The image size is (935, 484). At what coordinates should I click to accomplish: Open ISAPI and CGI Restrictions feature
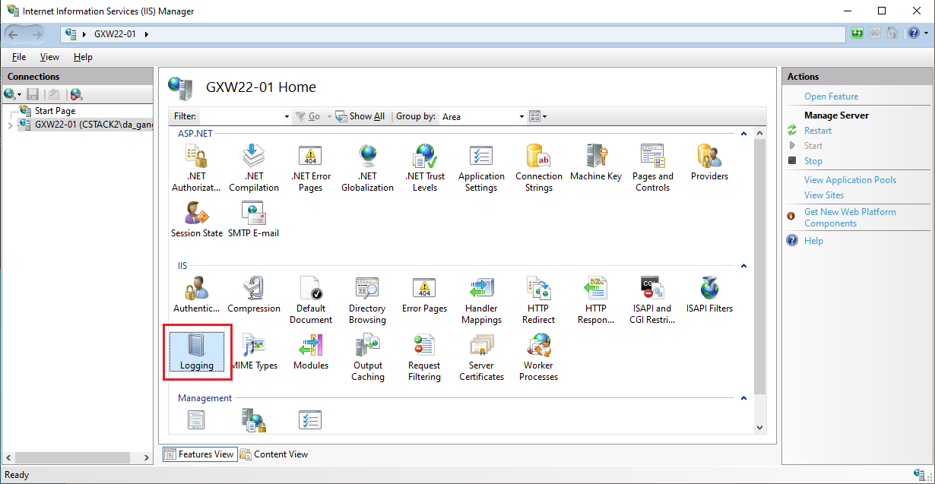point(653,300)
